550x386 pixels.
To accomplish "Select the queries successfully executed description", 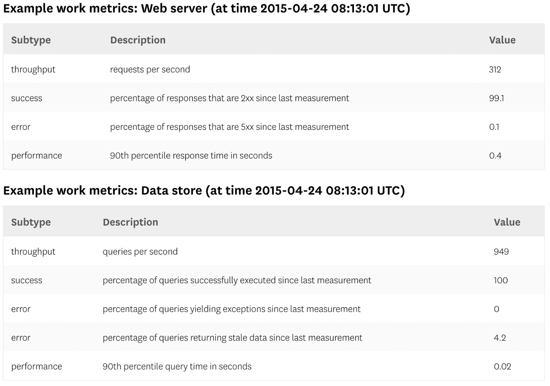I will click(237, 280).
